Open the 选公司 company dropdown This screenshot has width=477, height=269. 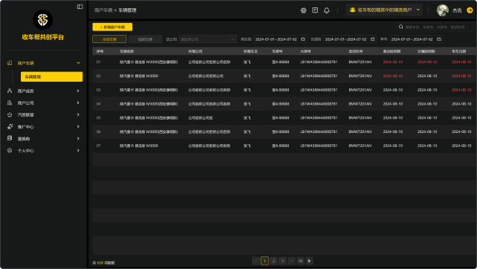click(208, 39)
